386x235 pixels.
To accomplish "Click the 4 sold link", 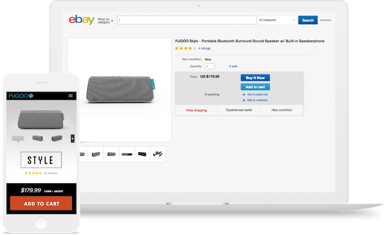I will [x=233, y=66].
